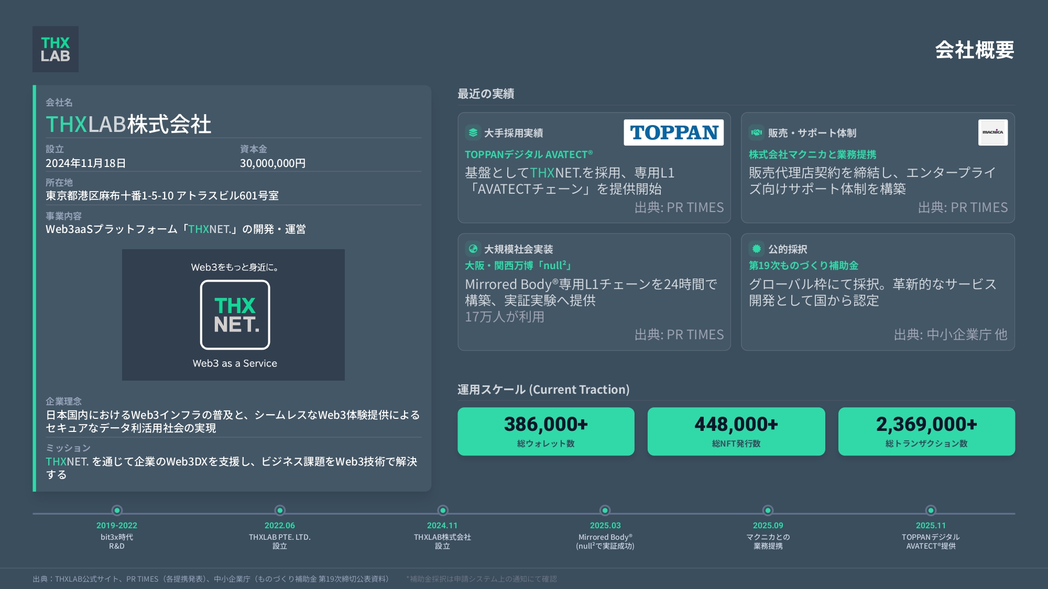The height and width of the screenshot is (589, 1048).
Task: Click the 会社概要 page title
Action: click(974, 50)
